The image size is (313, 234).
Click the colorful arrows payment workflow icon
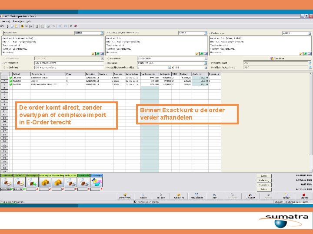tap(97, 182)
